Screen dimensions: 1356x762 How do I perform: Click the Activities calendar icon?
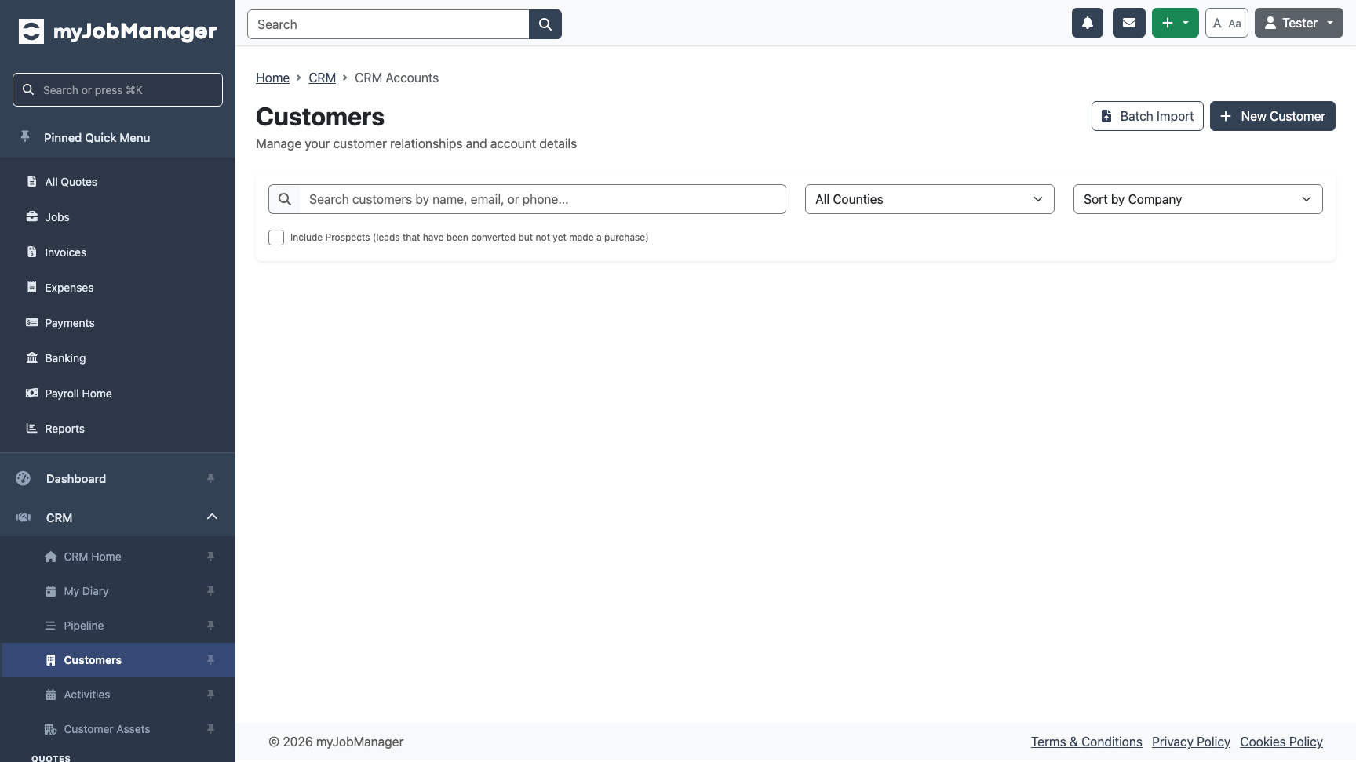[x=51, y=695]
